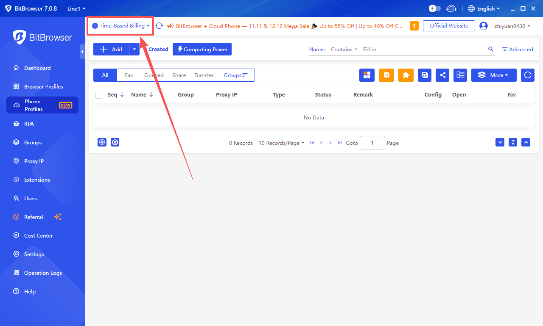Image resolution: width=543 pixels, height=326 pixels.
Task: Open the More actions dropdown
Action: (x=493, y=75)
